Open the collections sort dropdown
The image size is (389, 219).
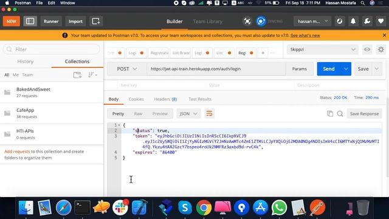(x=92, y=75)
